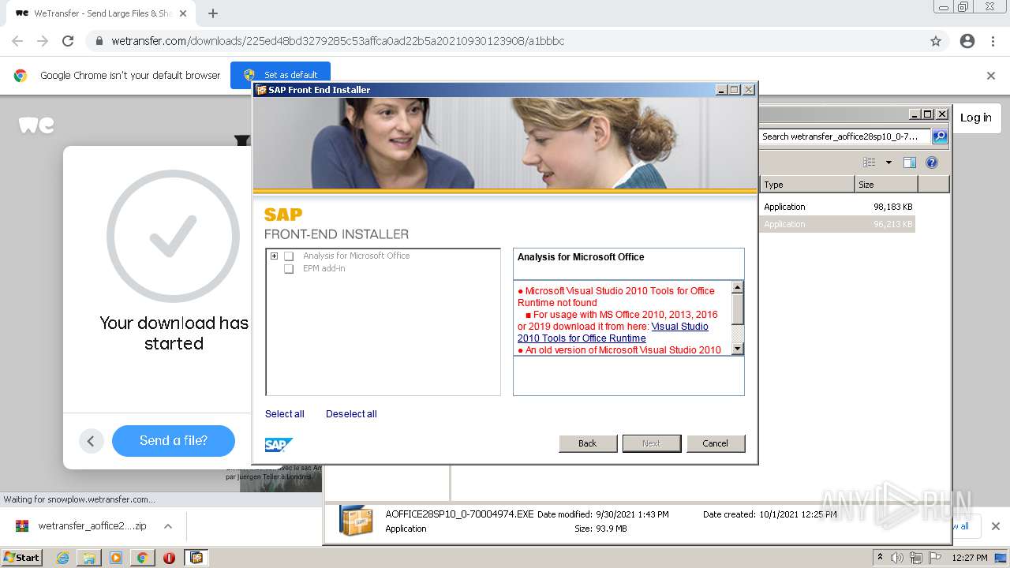This screenshot has height=568, width=1010.
Task: Click the scrollbar thumb in message box
Action: [x=738, y=309]
